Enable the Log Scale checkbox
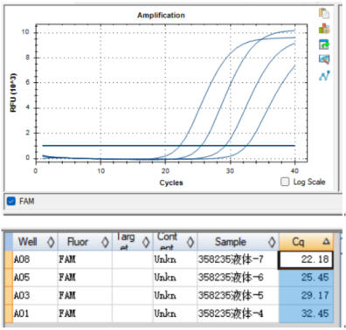The width and height of the screenshot is (346, 330). [285, 182]
